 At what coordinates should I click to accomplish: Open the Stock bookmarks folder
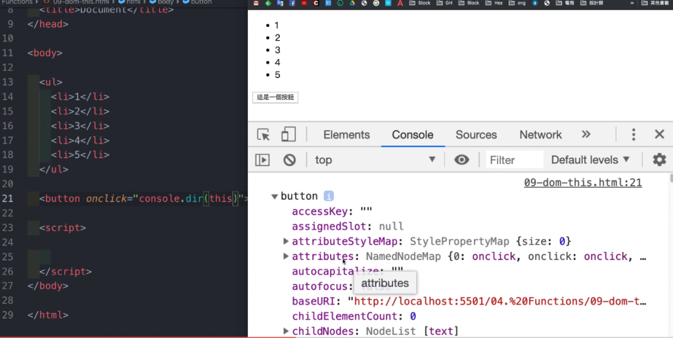pyautogui.click(x=420, y=3)
